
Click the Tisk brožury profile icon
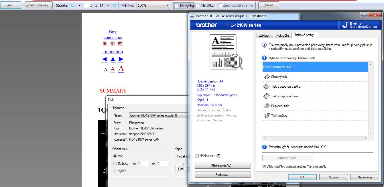tap(266, 115)
